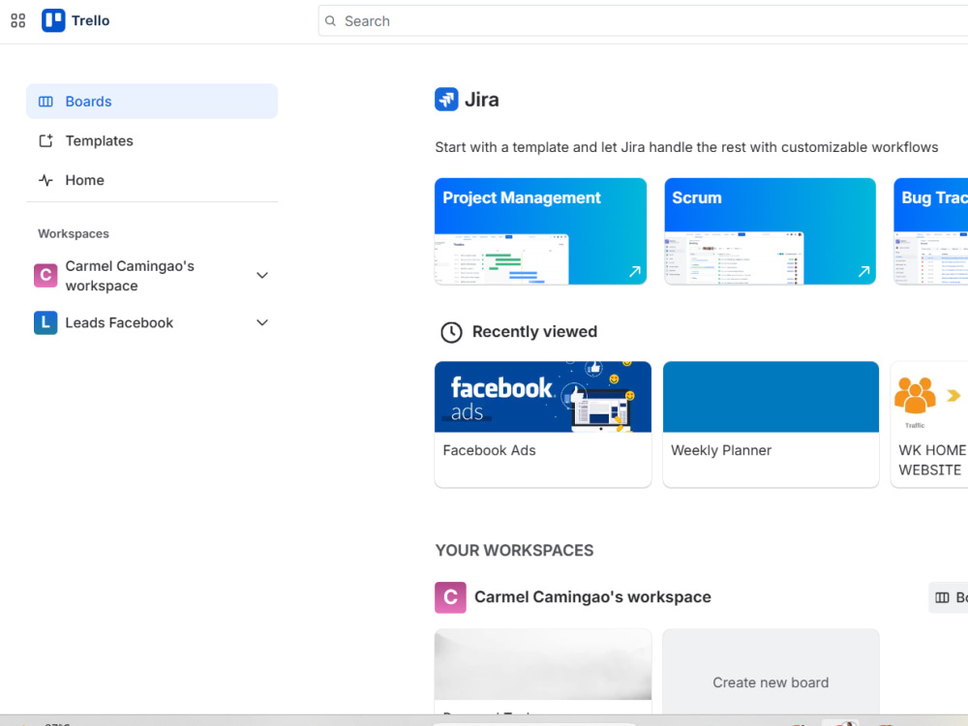The width and height of the screenshot is (968, 726).
Task: Click the Jira logo icon
Action: point(446,100)
